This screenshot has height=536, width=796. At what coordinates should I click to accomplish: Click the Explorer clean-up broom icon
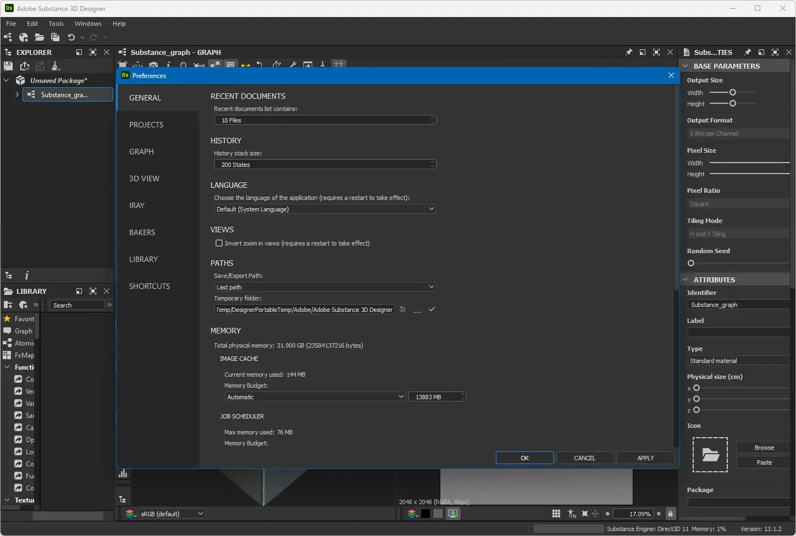pyautogui.click(x=56, y=66)
